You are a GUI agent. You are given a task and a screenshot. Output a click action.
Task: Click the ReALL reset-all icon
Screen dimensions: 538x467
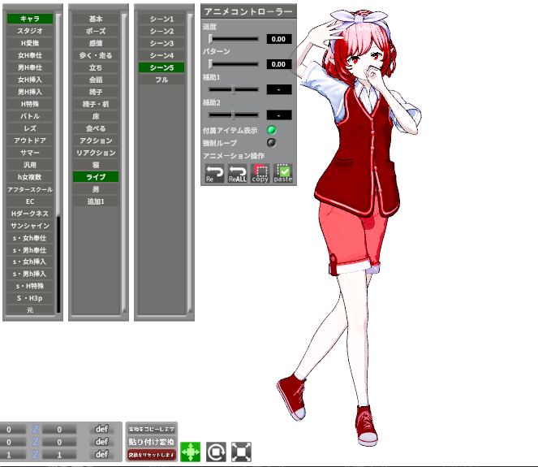click(x=237, y=173)
